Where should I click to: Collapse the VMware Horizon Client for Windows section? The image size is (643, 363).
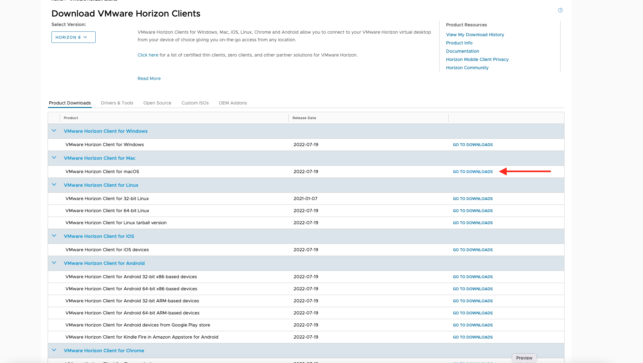[54, 131]
